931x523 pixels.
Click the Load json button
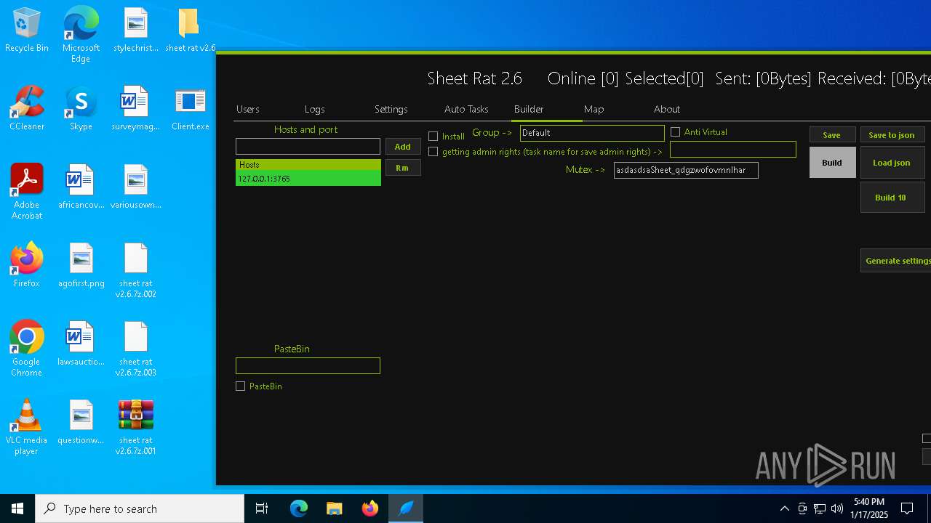point(892,163)
